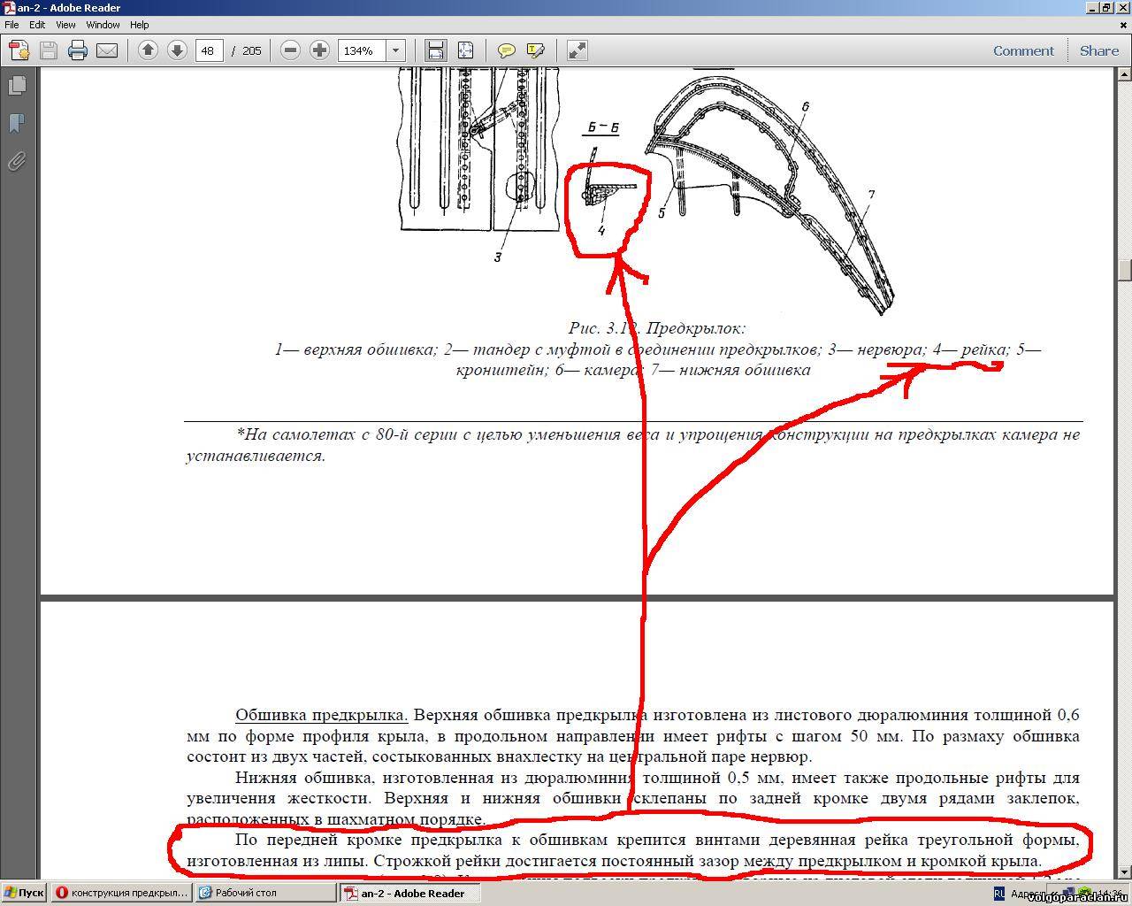This screenshot has width=1132, height=906.
Task: Click footnote text about 80-й серии
Action: (x=632, y=445)
